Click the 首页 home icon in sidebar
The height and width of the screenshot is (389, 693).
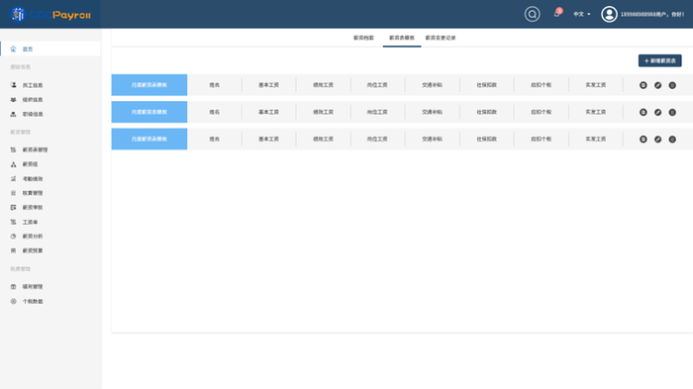13,49
